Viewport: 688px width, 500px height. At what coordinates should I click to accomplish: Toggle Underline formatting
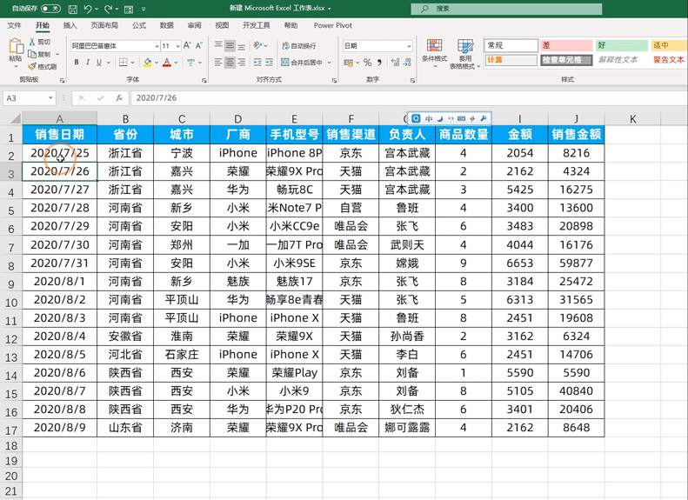point(99,63)
